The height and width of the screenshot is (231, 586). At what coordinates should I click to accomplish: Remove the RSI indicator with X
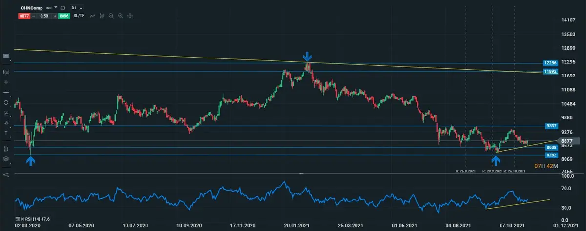click(23, 219)
